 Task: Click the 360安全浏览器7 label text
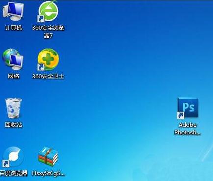48,31
